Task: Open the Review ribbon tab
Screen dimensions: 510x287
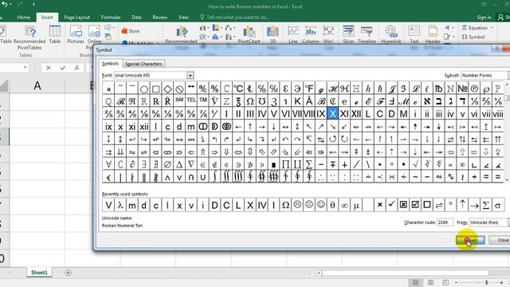Action: pyautogui.click(x=159, y=18)
